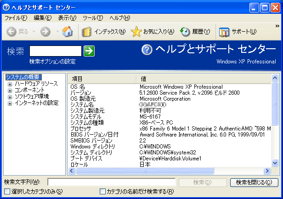Toggle カテゴリの名前だけ検索する(R) checkbox
Viewport: 283px width, 199px height.
pyautogui.click(x=102, y=191)
